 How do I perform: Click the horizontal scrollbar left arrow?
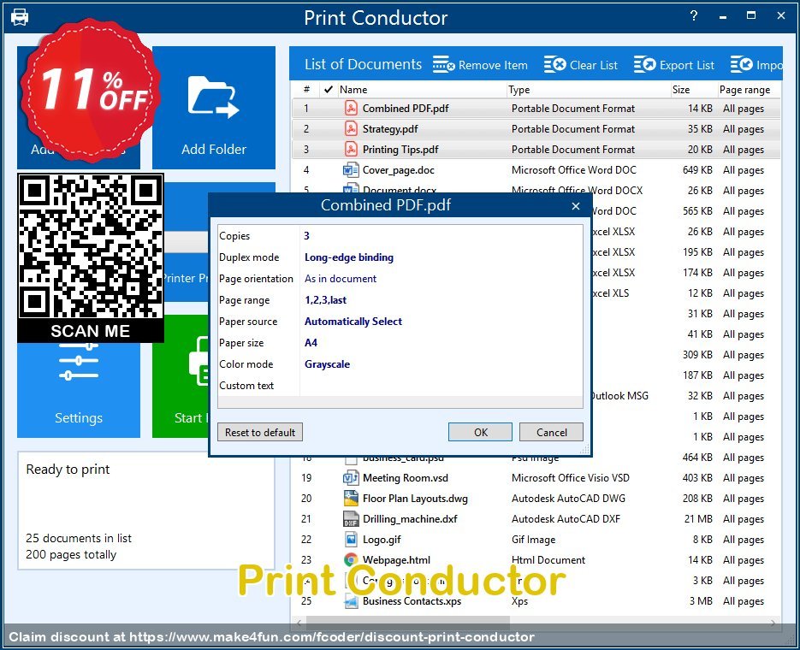click(299, 623)
